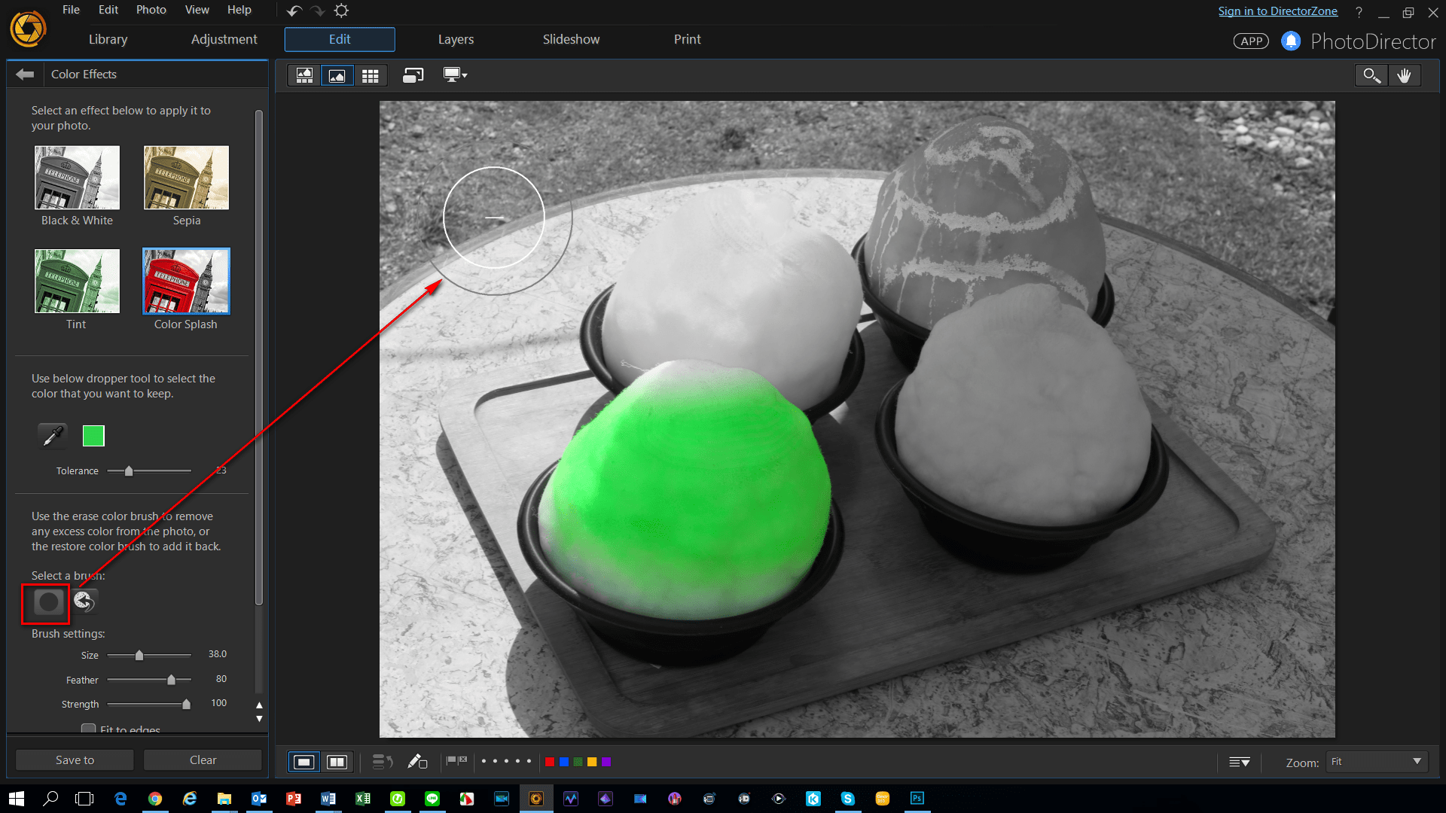This screenshot has height=813, width=1446.
Task: Enable the Fit to edges checkbox
Action: coord(88,729)
